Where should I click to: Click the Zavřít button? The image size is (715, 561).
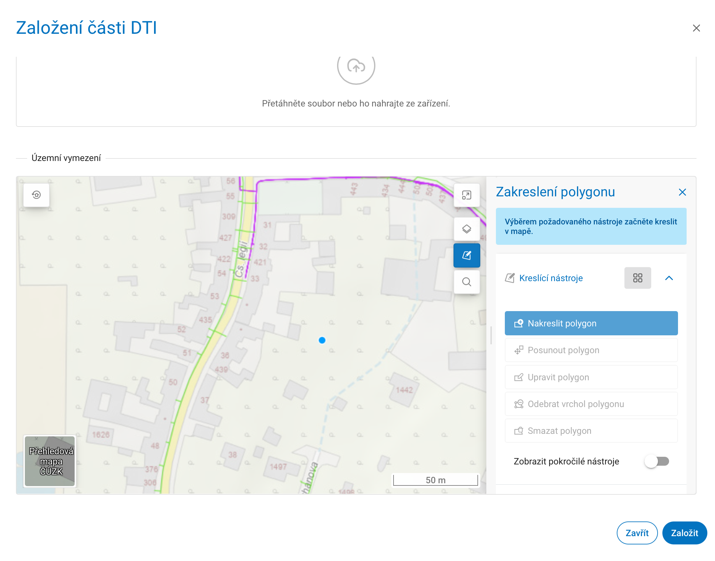tap(637, 533)
